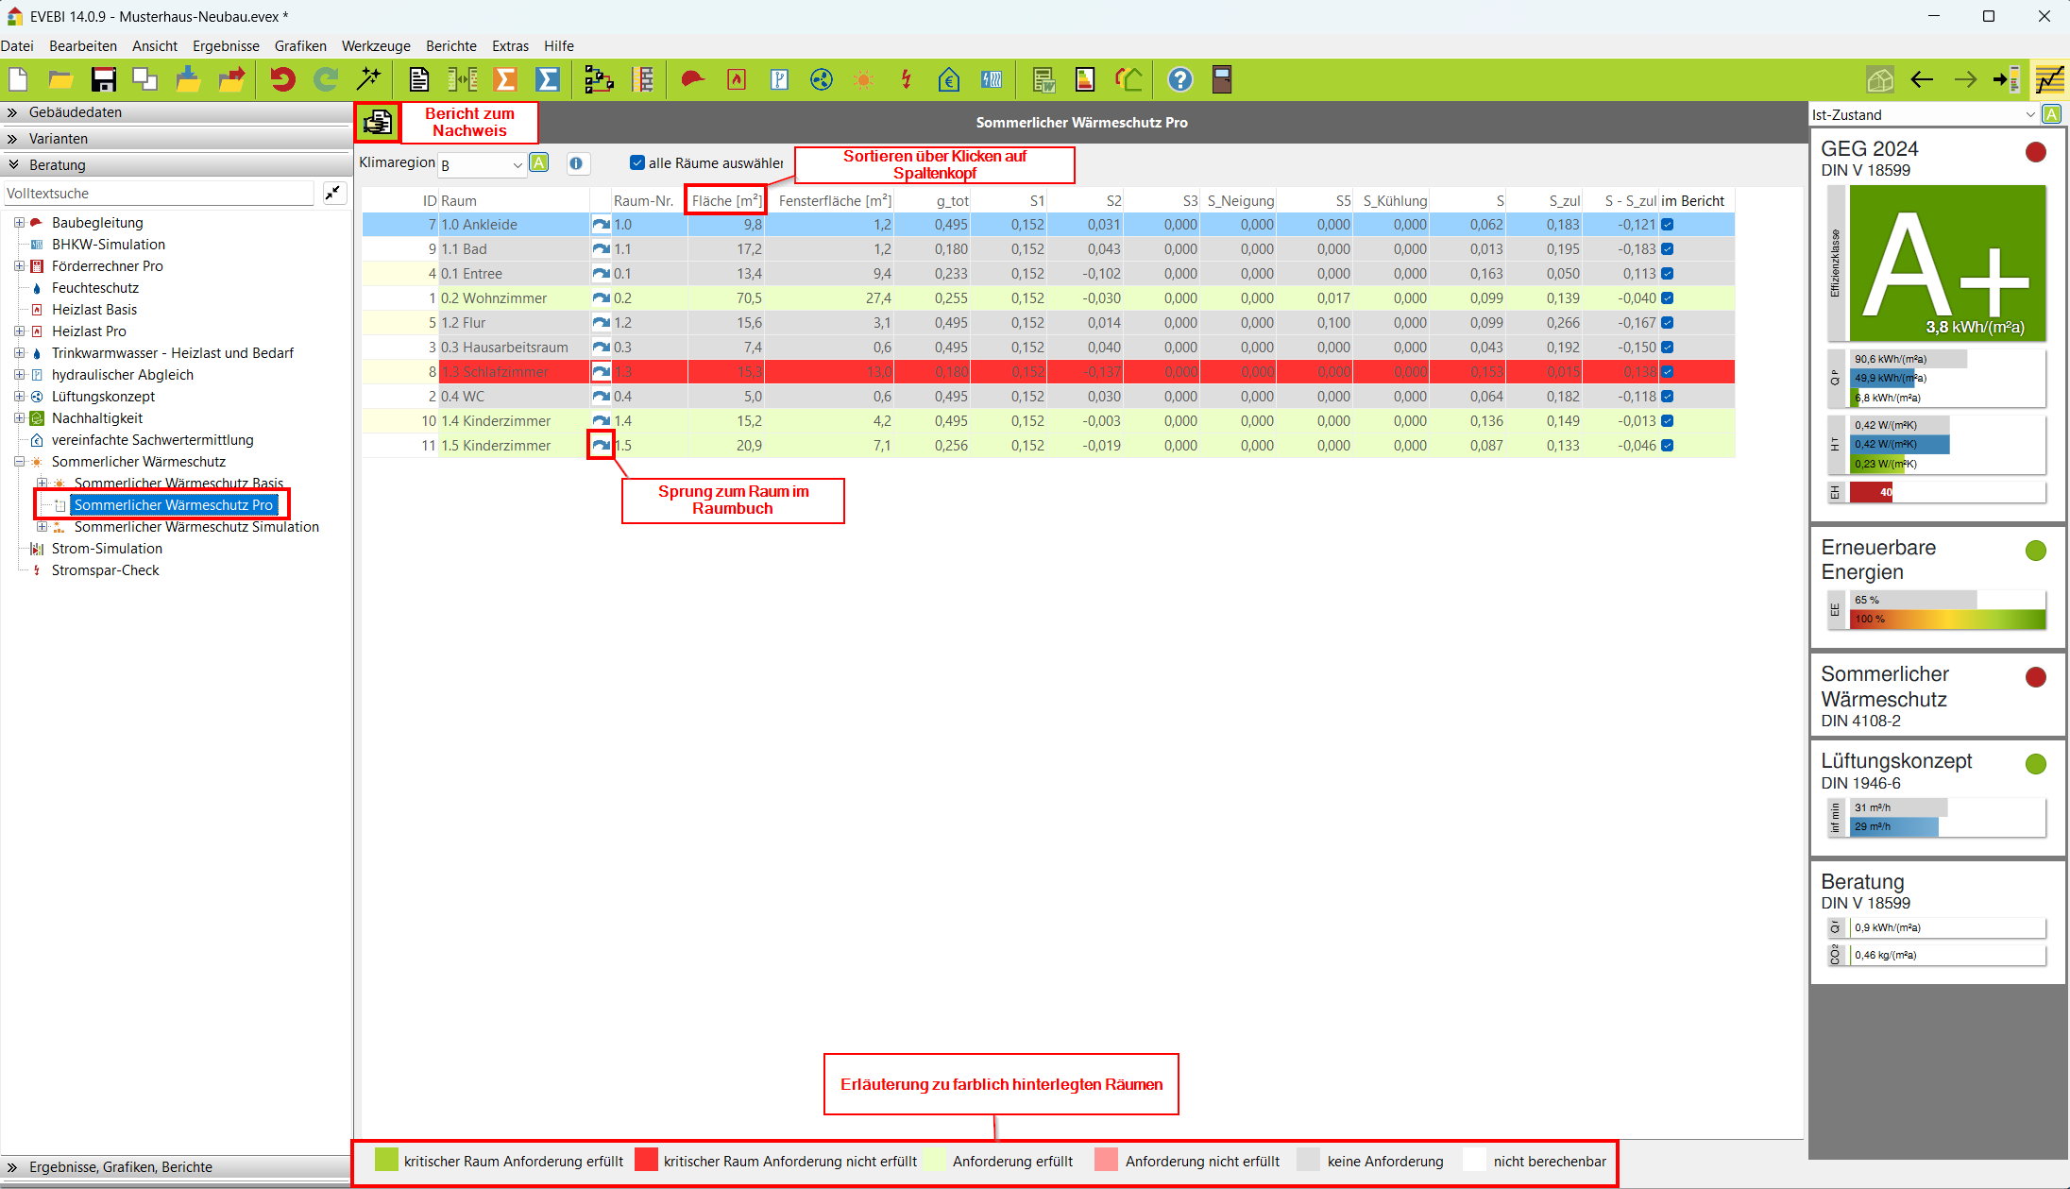Click the sun summer heat protection toolbar icon

pyautogui.click(x=863, y=80)
